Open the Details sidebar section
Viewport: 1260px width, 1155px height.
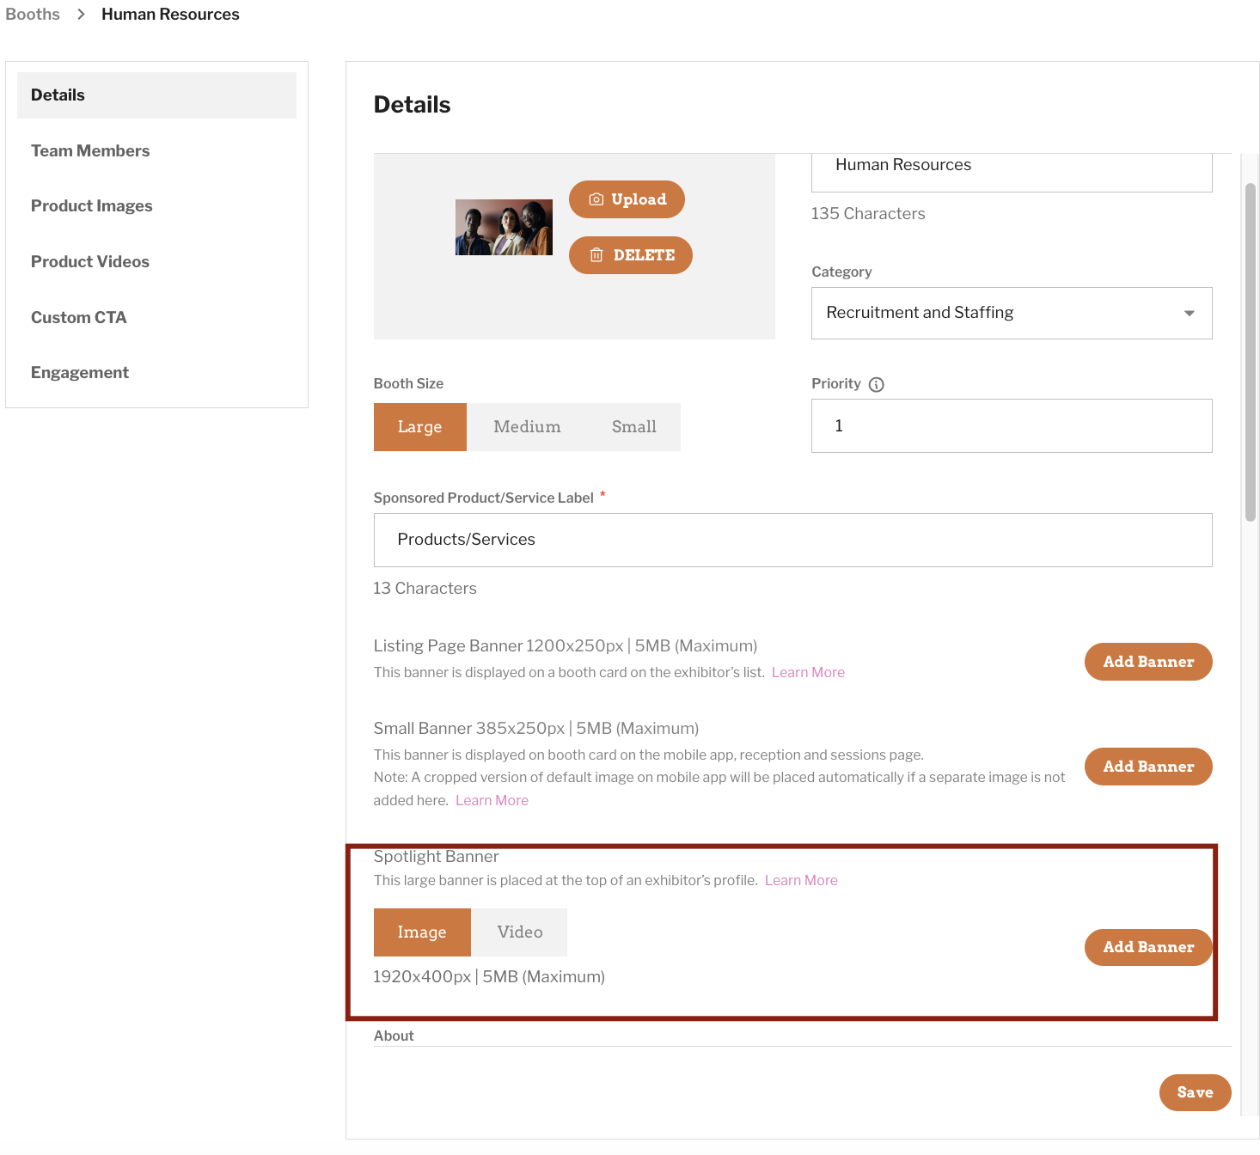tap(156, 95)
